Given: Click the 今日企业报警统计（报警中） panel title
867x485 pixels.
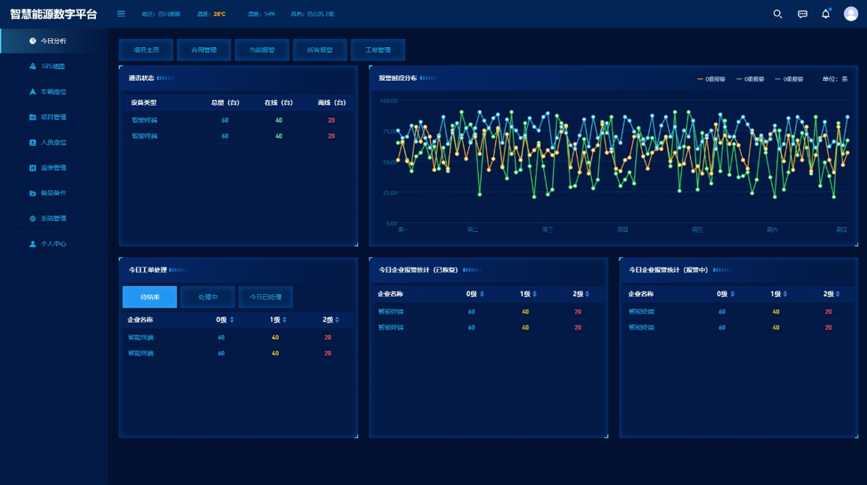Looking at the screenshot, I should 668,269.
